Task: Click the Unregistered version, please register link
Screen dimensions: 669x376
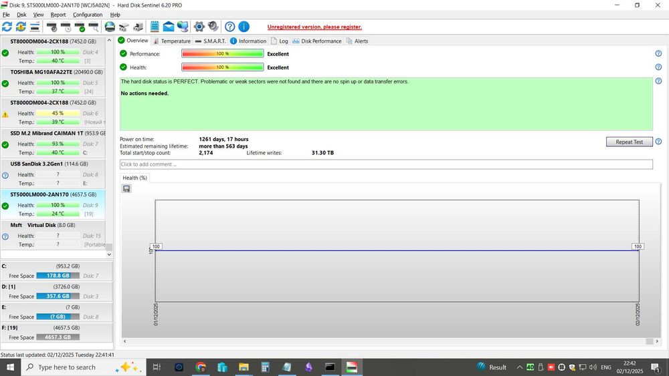Action: click(314, 27)
